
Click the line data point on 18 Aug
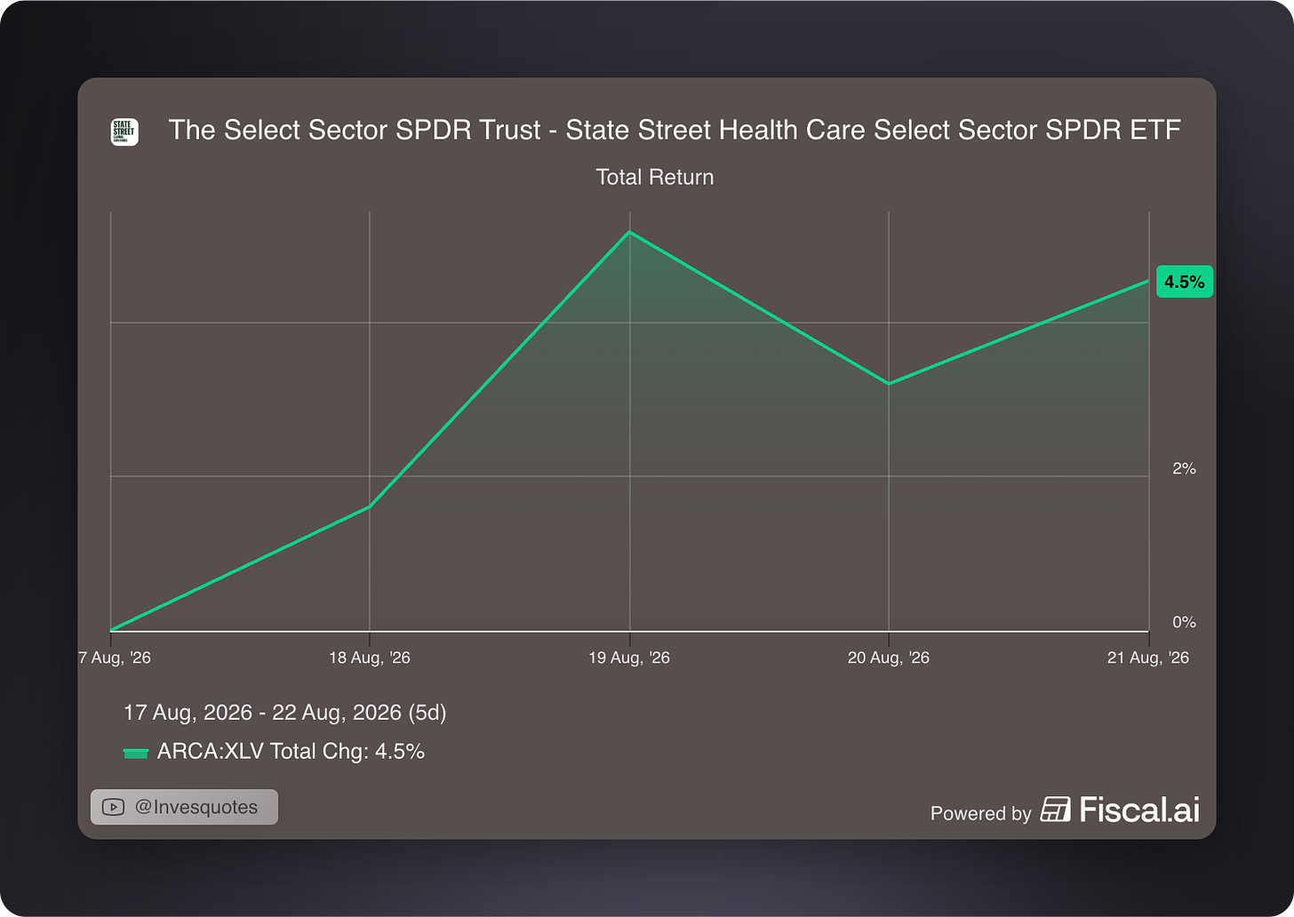[370, 506]
